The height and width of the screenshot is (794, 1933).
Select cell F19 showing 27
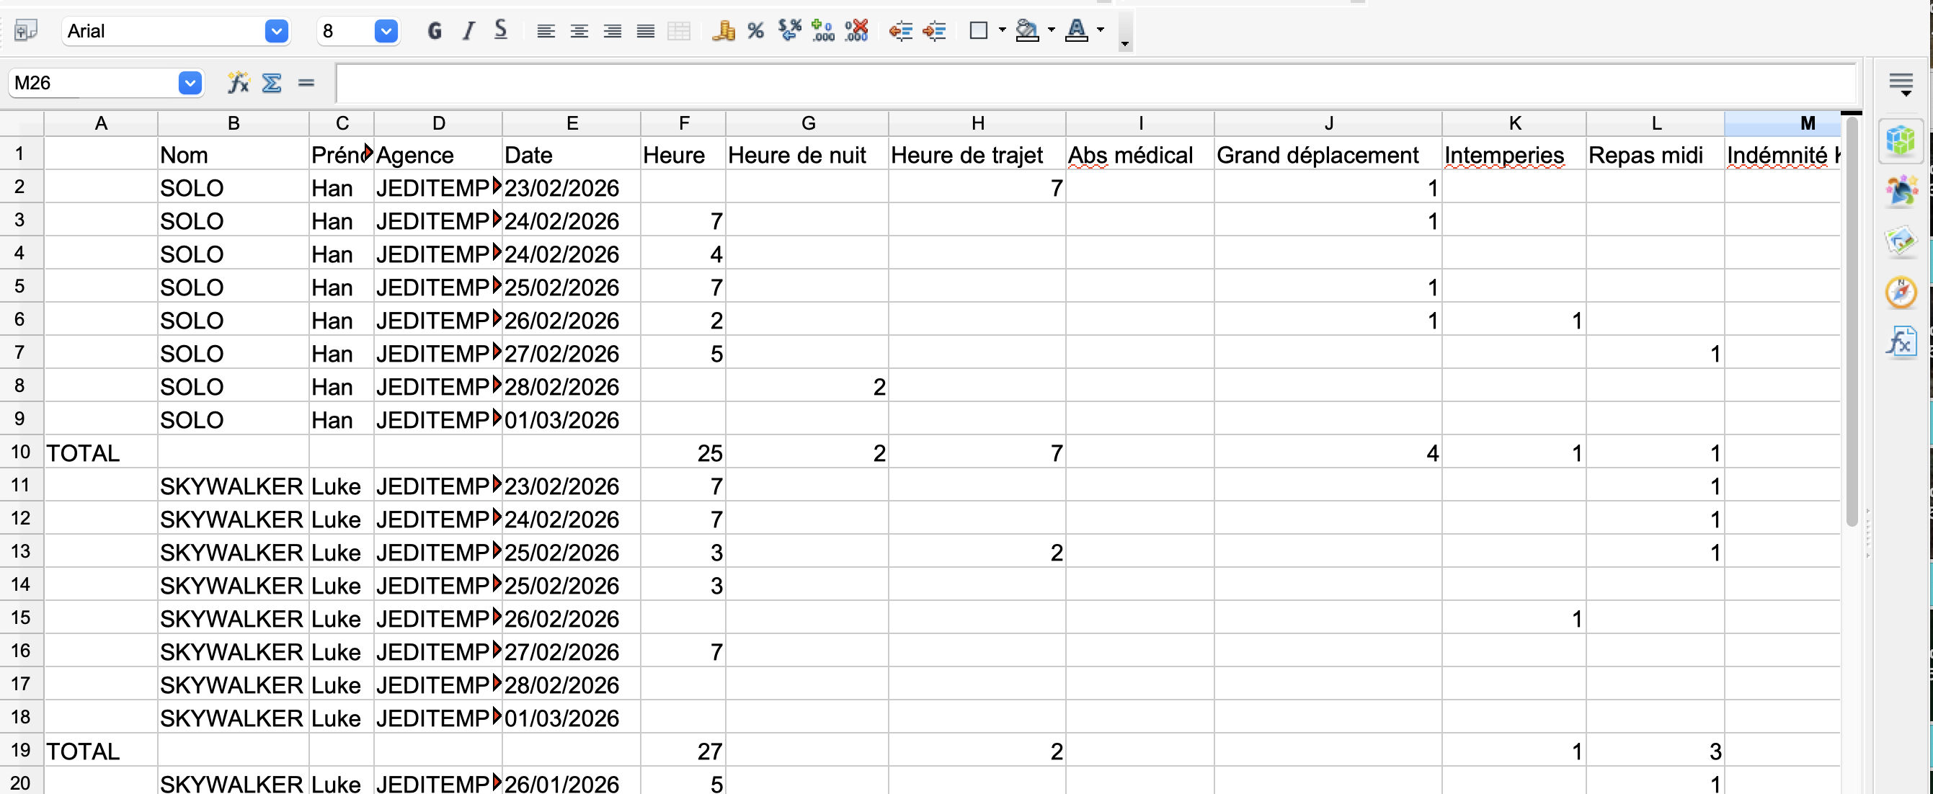pos(683,751)
